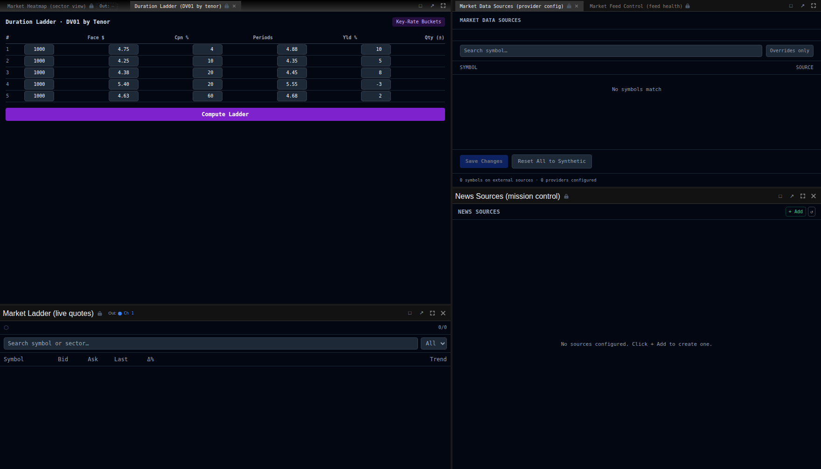Screen dimensions: 821x469
Task: Edit the Periods field showing 60
Action: point(208,96)
